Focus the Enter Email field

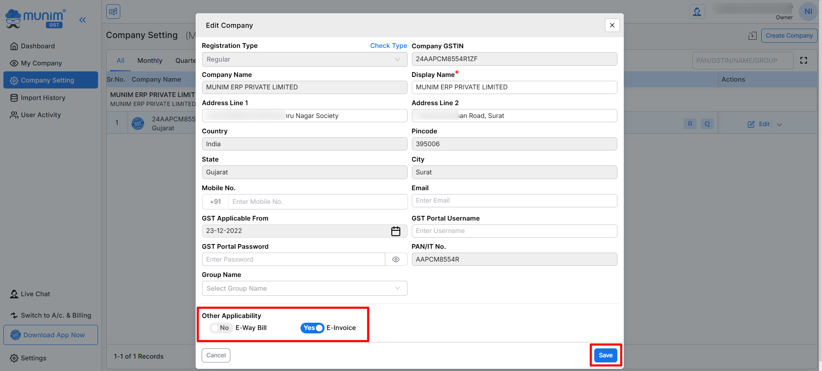coord(514,201)
